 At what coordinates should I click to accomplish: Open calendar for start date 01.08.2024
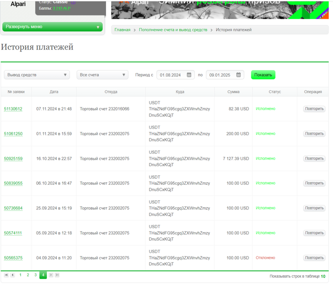tap(189, 75)
